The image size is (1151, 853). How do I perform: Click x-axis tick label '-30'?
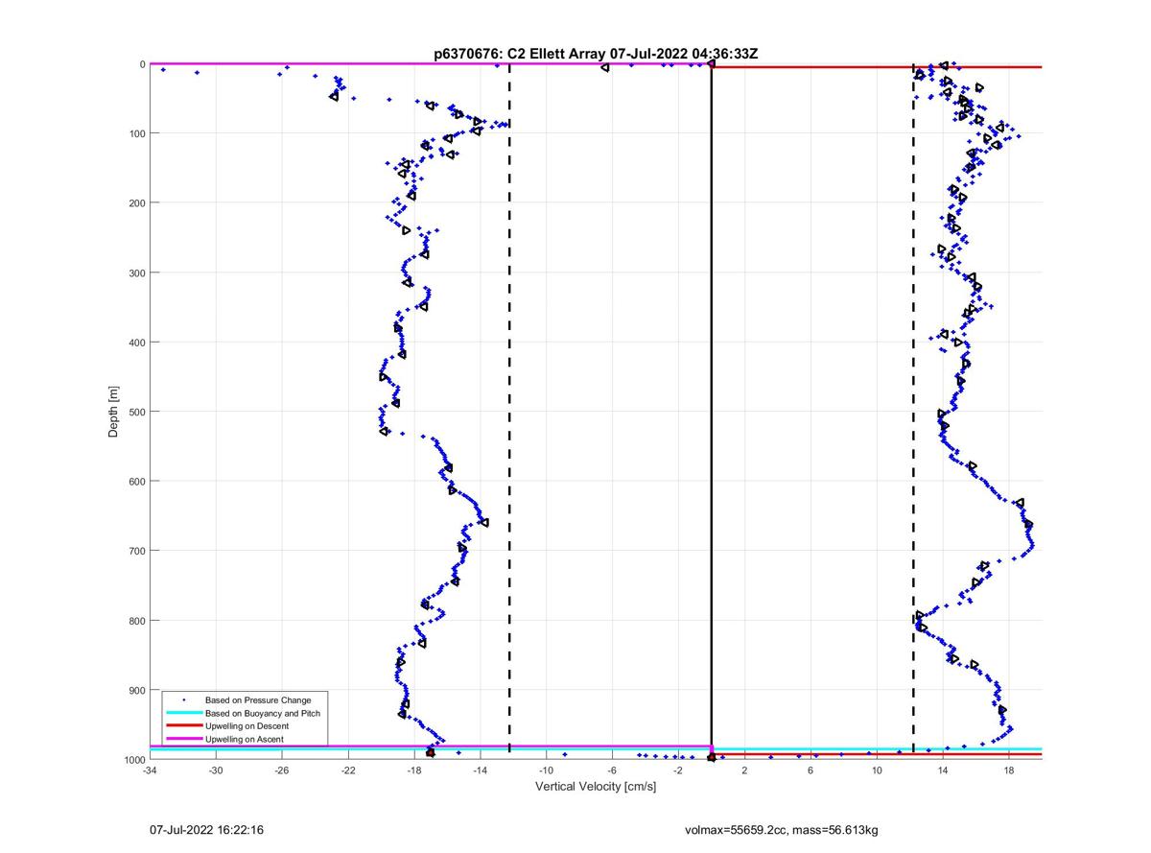tap(216, 770)
